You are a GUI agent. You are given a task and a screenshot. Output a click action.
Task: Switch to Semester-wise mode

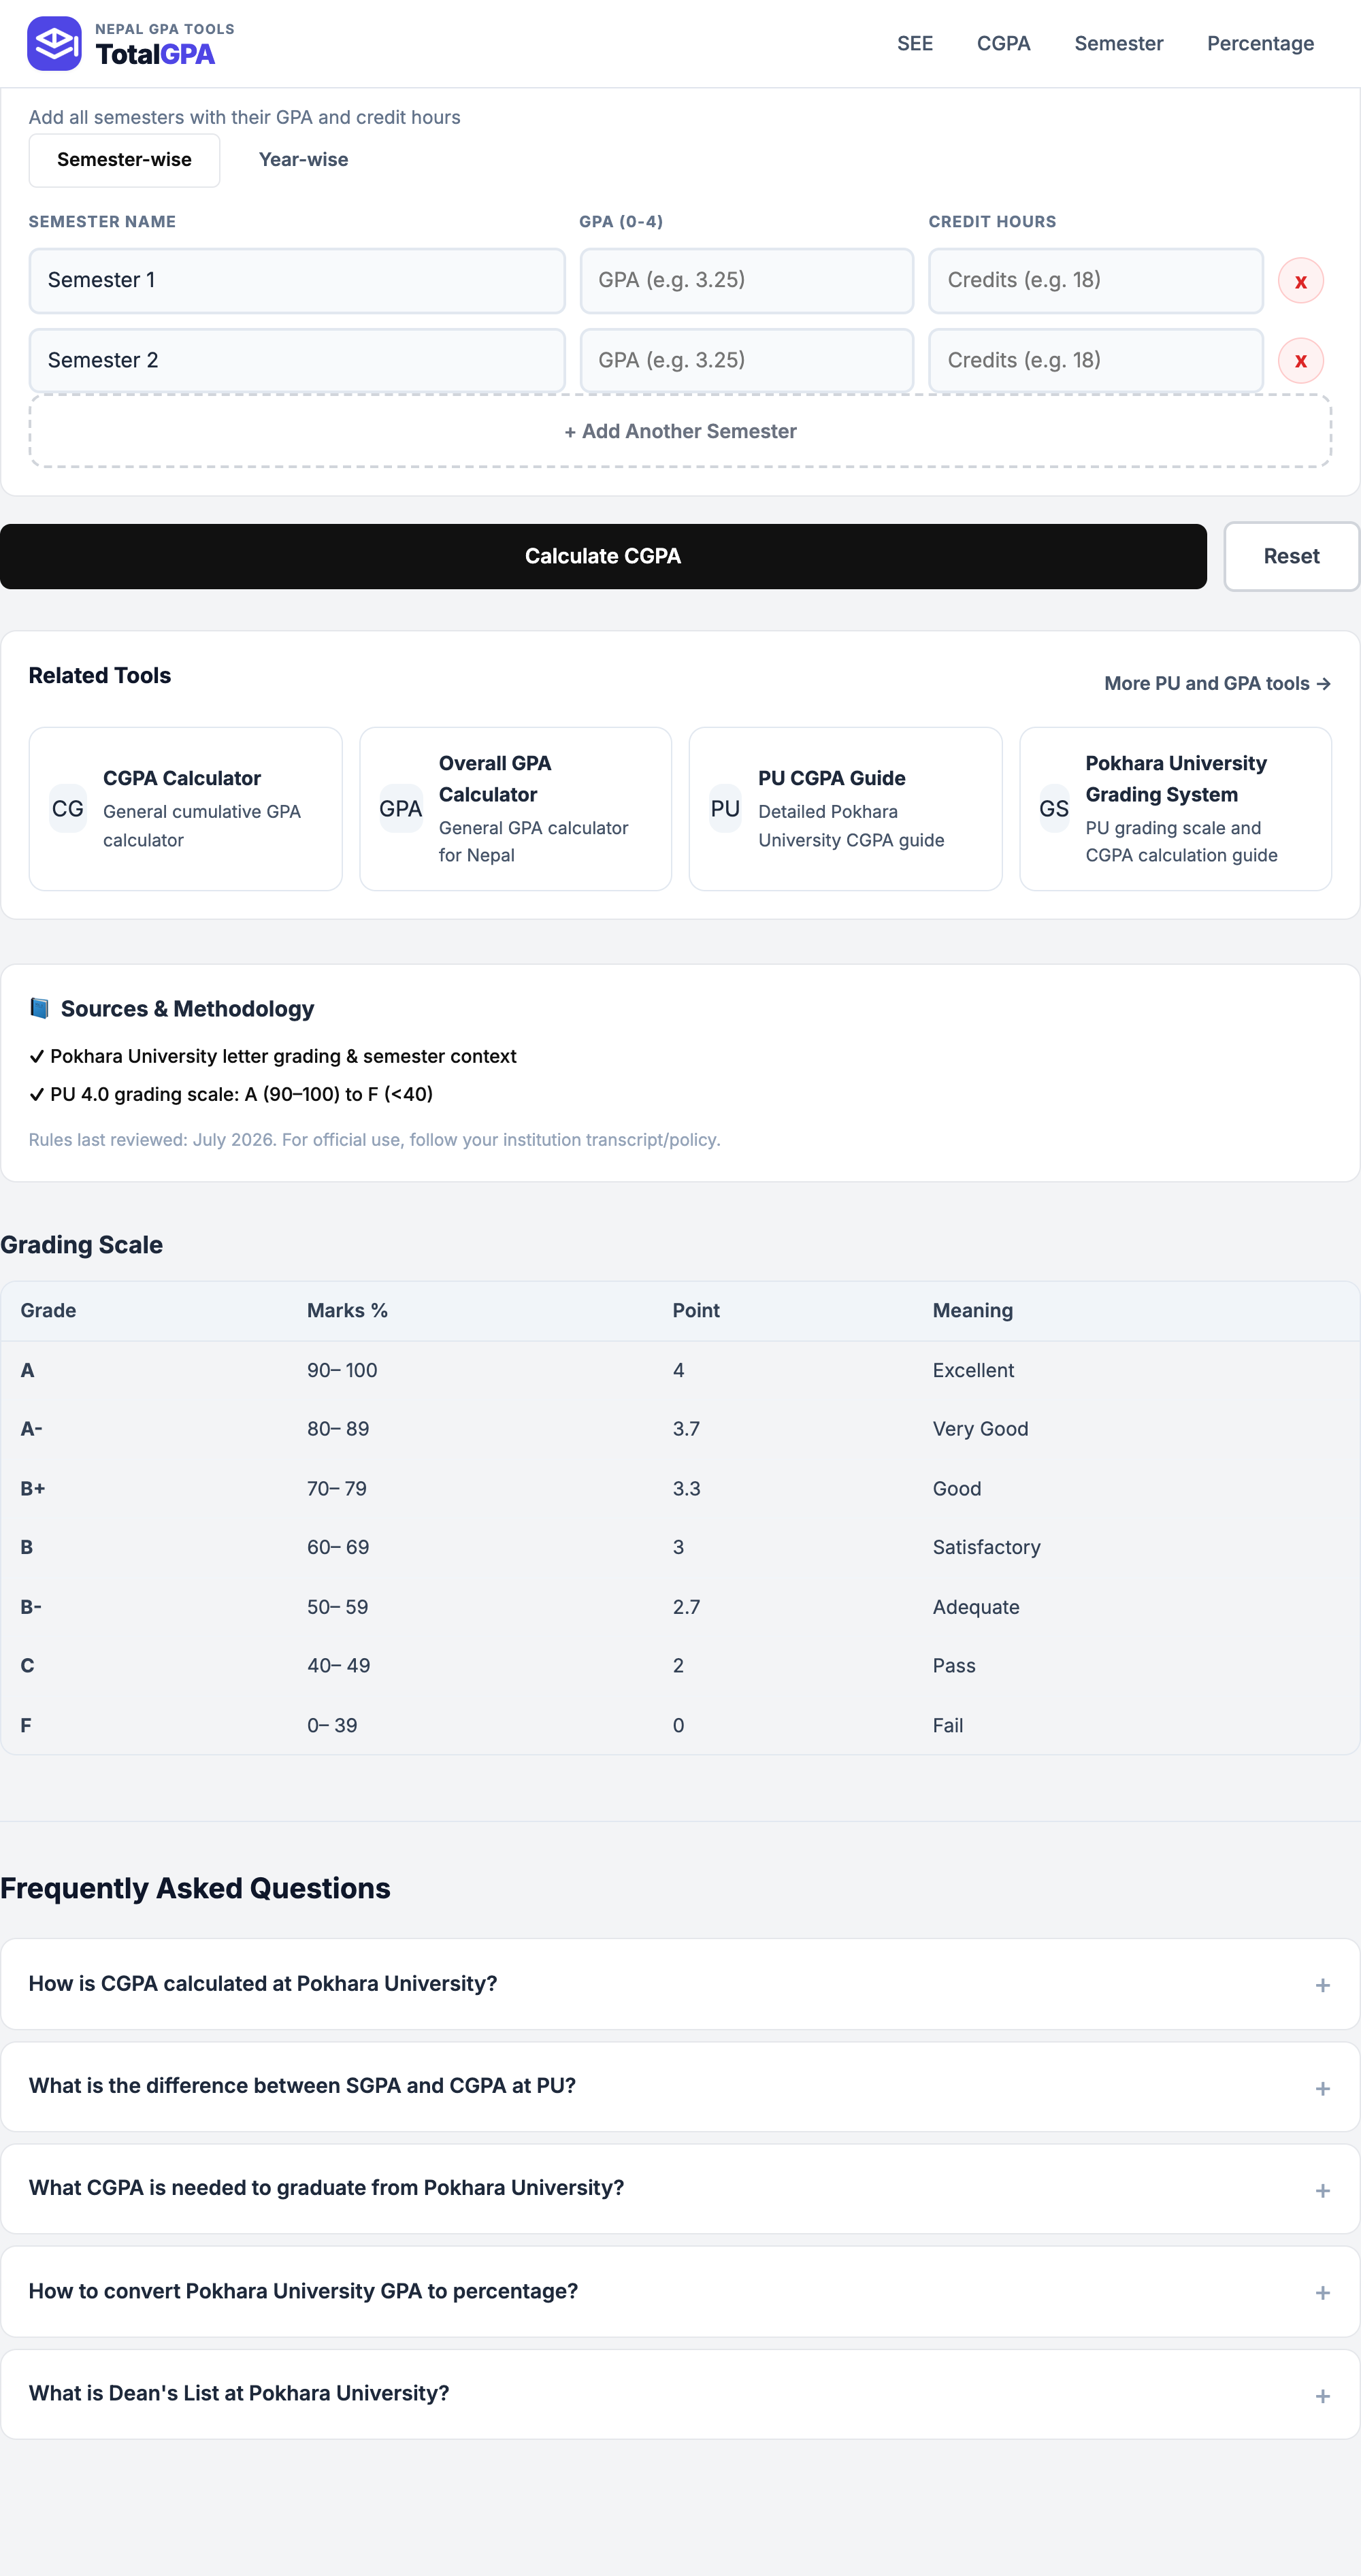tap(124, 160)
